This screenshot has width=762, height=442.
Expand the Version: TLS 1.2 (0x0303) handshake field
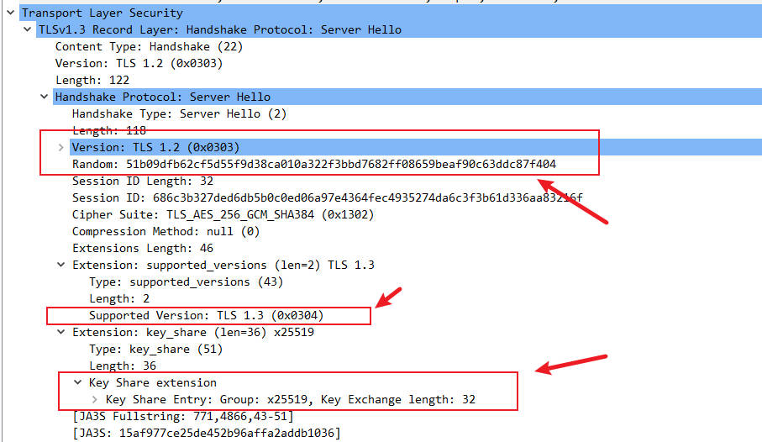point(60,147)
